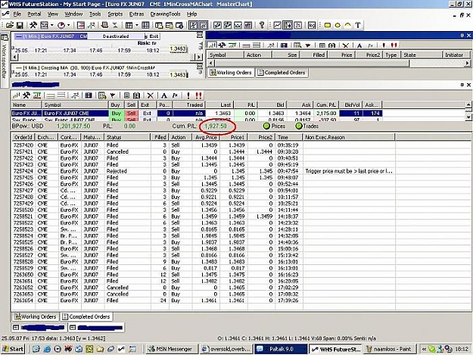Image resolution: width=473 pixels, height=355 pixels.
Task: Open the Portal menu
Action: 34,14
